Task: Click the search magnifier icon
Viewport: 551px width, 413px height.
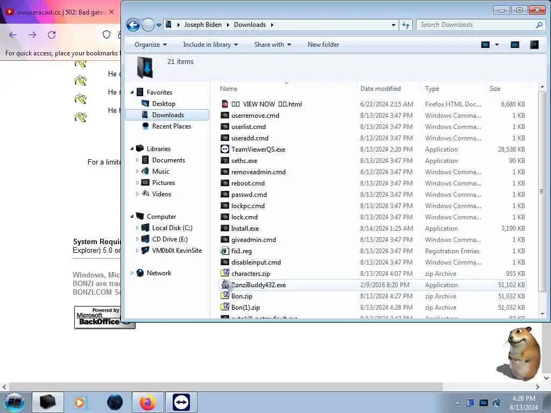Action: 539,25
